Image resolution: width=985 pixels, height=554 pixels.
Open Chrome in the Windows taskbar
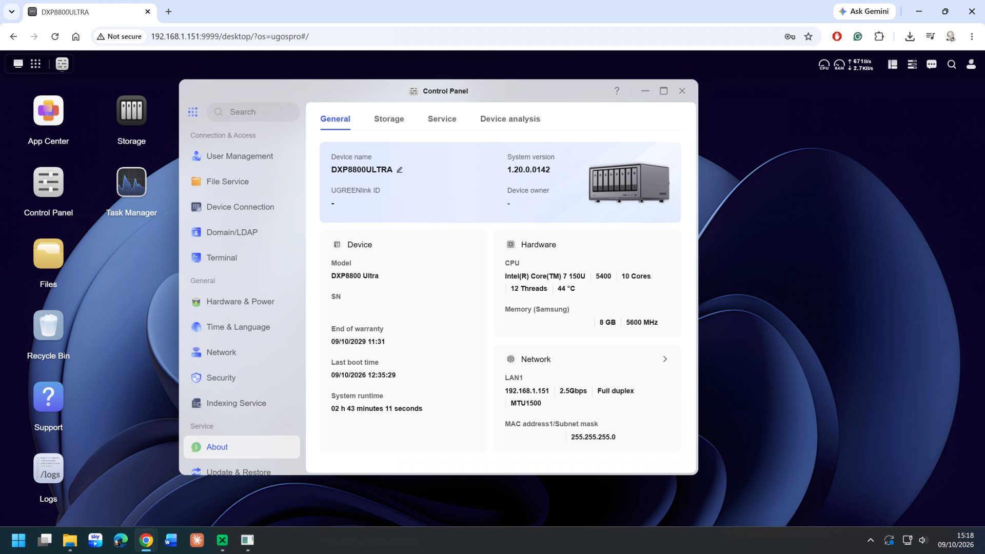(146, 540)
